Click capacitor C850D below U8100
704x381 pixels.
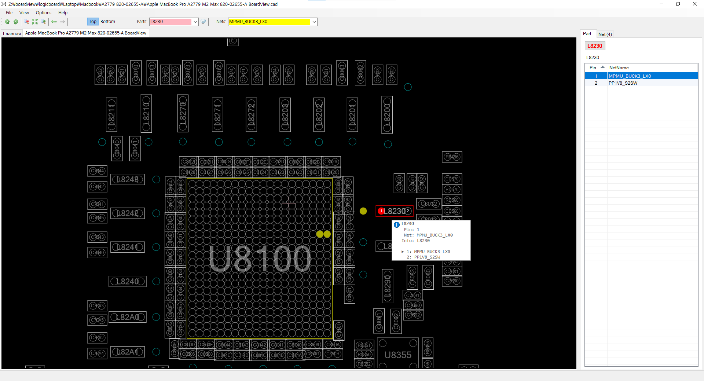(x=188, y=344)
